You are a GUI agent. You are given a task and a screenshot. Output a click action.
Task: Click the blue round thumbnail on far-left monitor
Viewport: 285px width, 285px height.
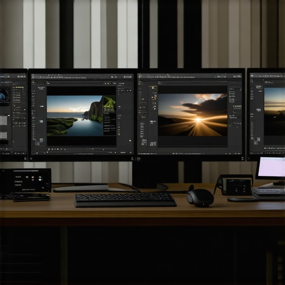pos(4,95)
